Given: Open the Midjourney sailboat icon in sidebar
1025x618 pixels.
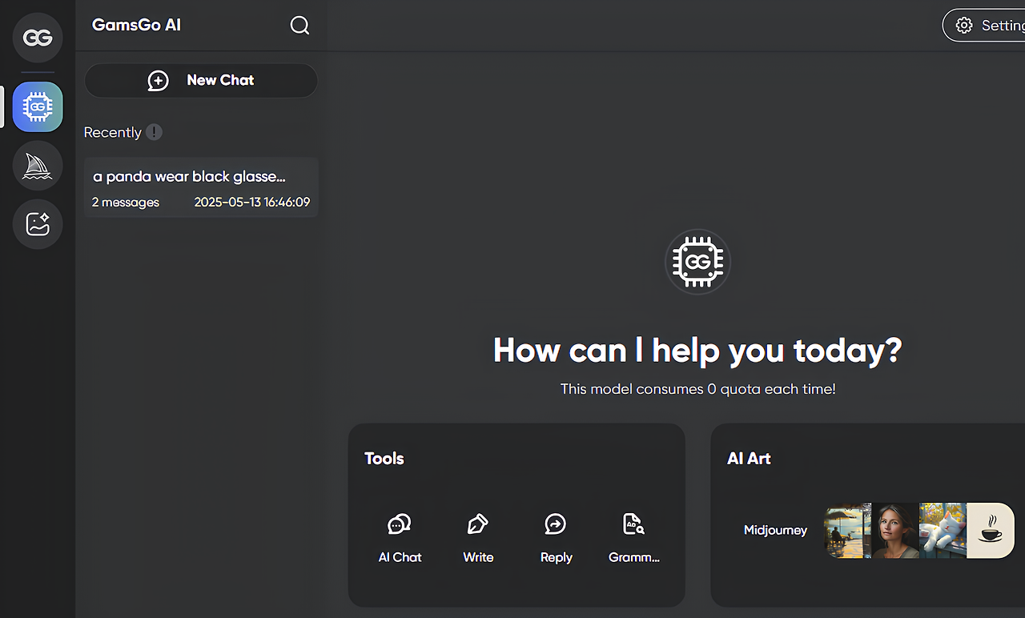Looking at the screenshot, I should (x=38, y=166).
